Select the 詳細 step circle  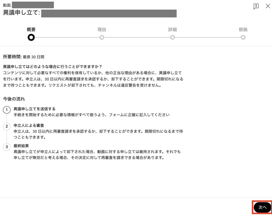[x=172, y=37]
